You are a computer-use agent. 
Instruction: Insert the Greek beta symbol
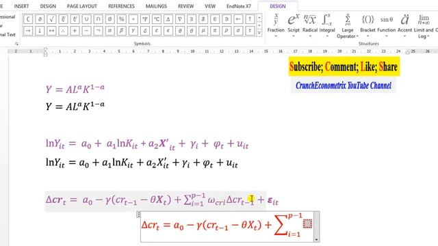point(122,31)
